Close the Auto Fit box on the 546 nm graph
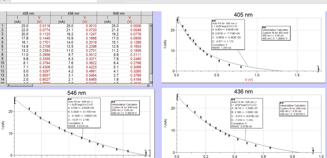This screenshot has width=327, height=158. pyautogui.click(x=68, y=99)
